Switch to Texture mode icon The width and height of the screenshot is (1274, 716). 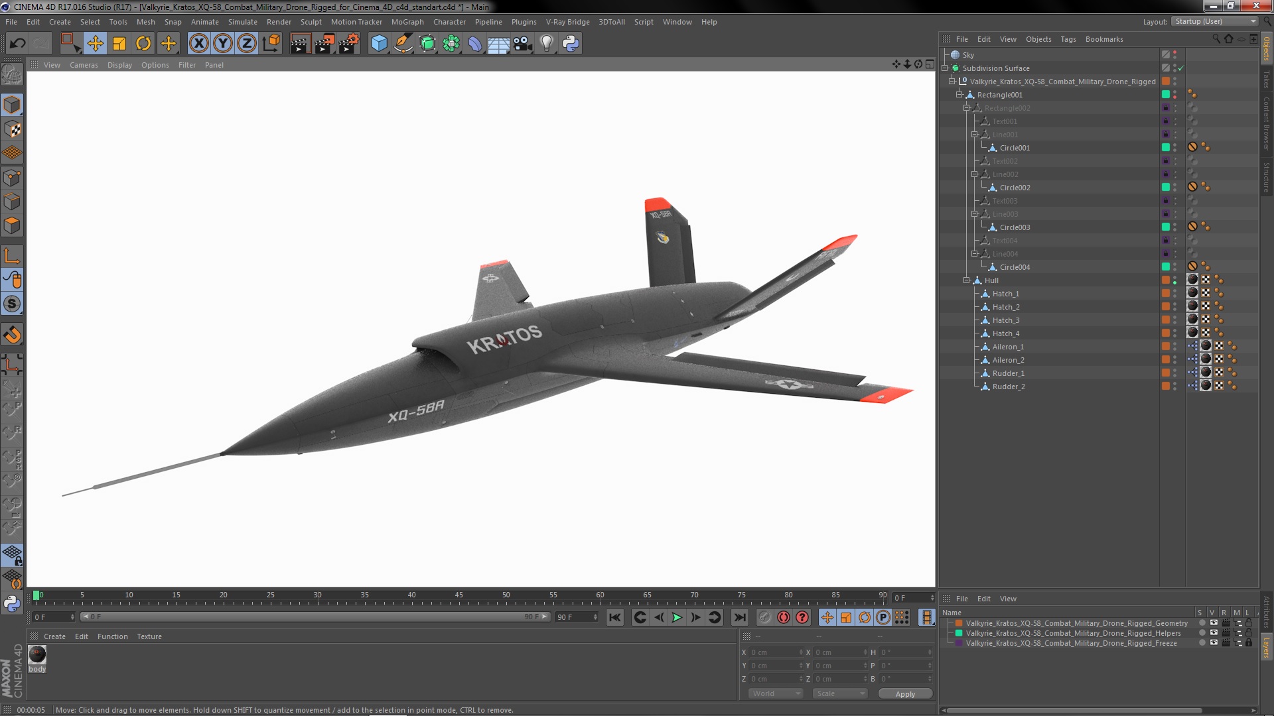[12, 129]
